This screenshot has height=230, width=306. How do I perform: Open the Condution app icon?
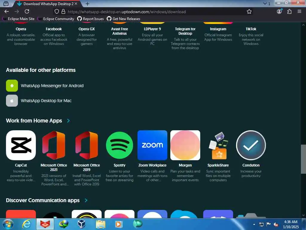pyautogui.click(x=251, y=145)
